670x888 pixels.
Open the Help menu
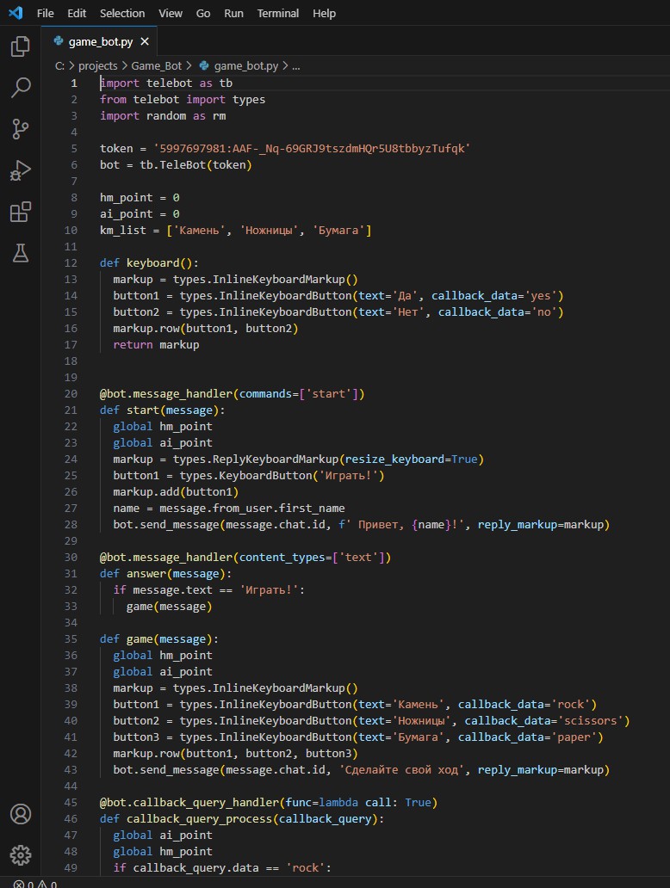click(x=324, y=13)
